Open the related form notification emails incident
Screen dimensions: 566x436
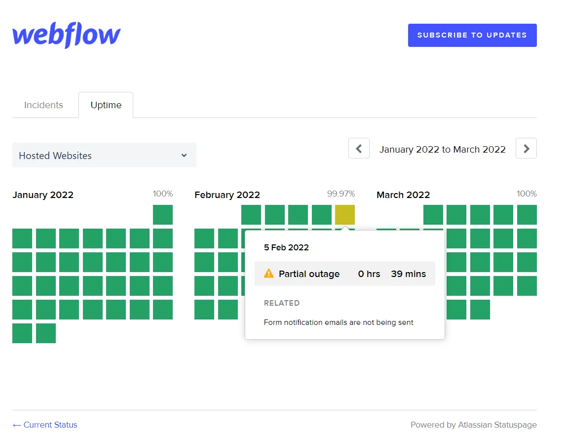point(339,322)
